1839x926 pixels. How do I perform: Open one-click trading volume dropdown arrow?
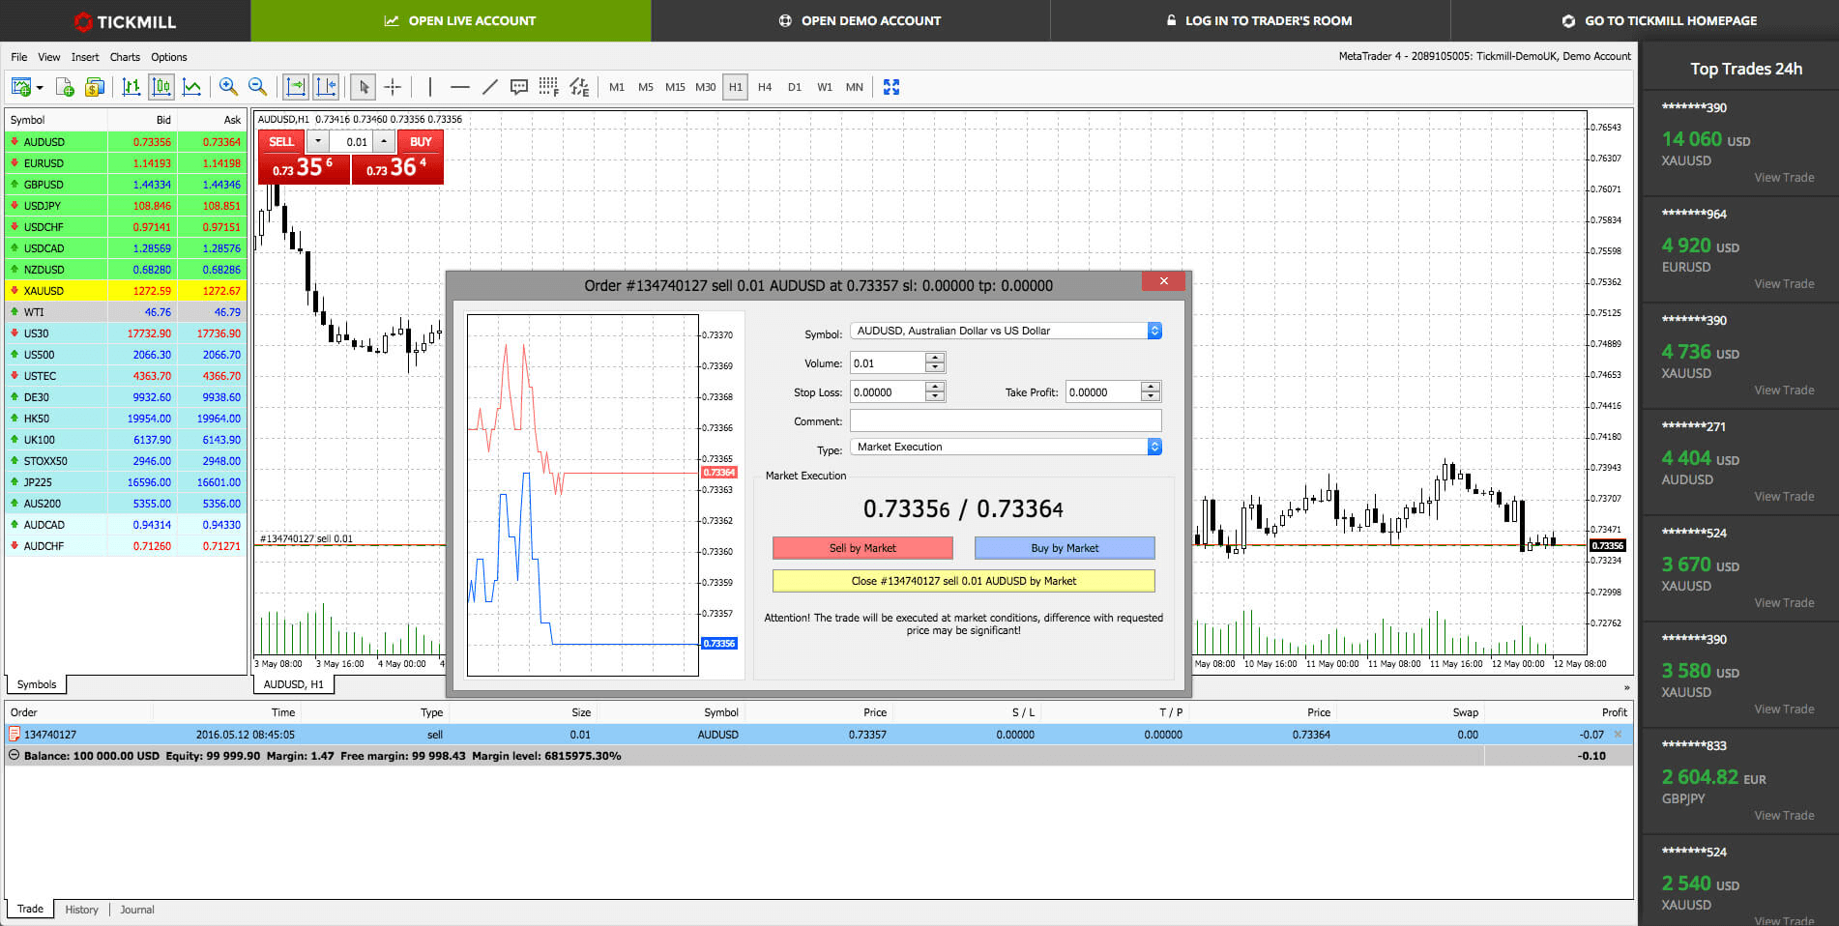coord(318,141)
